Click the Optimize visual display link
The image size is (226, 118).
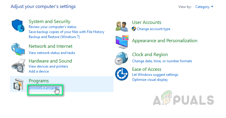[150, 80]
